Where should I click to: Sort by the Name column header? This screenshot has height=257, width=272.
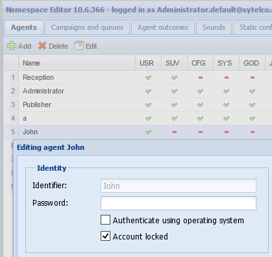77,63
